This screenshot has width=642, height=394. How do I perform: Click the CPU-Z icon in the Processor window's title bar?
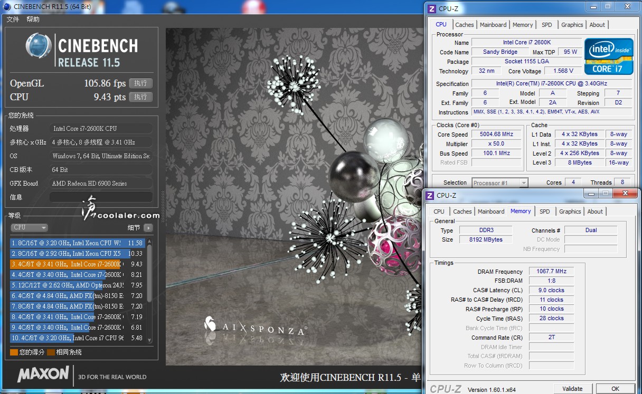point(431,8)
